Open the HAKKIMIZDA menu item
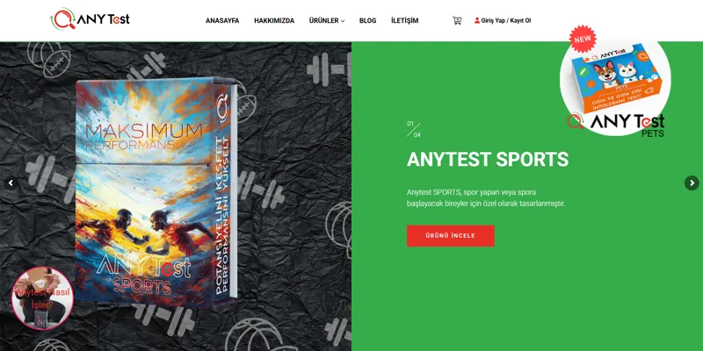Viewport: 703px width, 351px height. click(x=274, y=20)
